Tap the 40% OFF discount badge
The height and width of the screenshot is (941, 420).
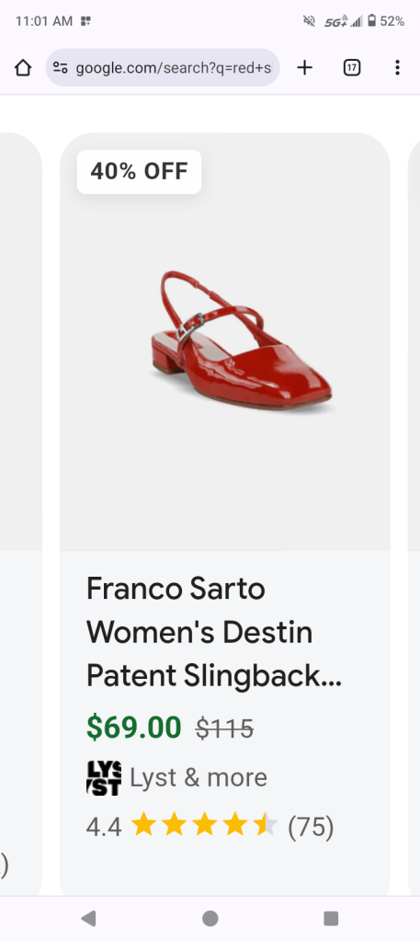pyautogui.click(x=139, y=172)
